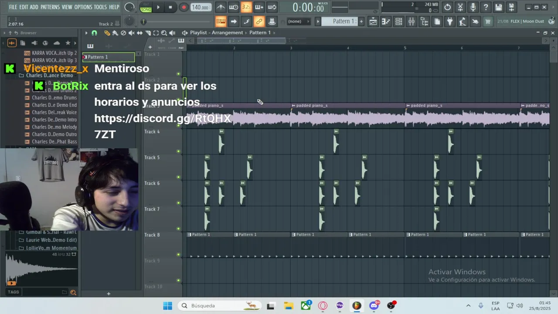Show browser cloud tab

[56, 43]
